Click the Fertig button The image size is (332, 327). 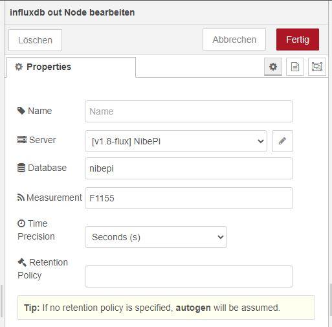[298, 39]
